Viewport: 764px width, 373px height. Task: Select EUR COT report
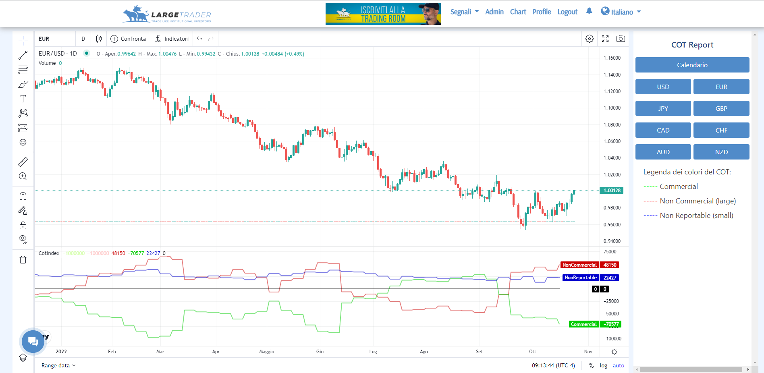pyautogui.click(x=721, y=87)
